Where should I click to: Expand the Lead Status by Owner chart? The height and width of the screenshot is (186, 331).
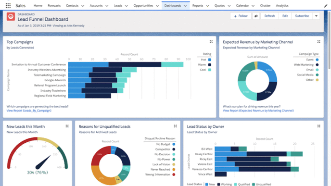[319, 126]
